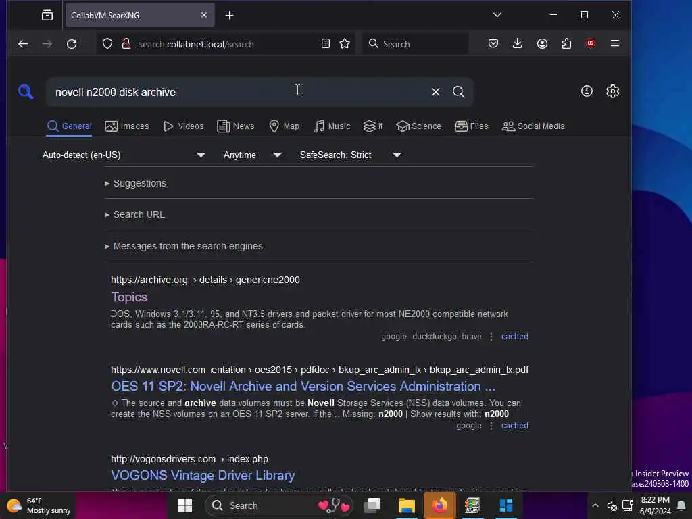The width and height of the screenshot is (692, 519).
Task: Open the Extensions puzzle icon
Action: [x=567, y=43]
